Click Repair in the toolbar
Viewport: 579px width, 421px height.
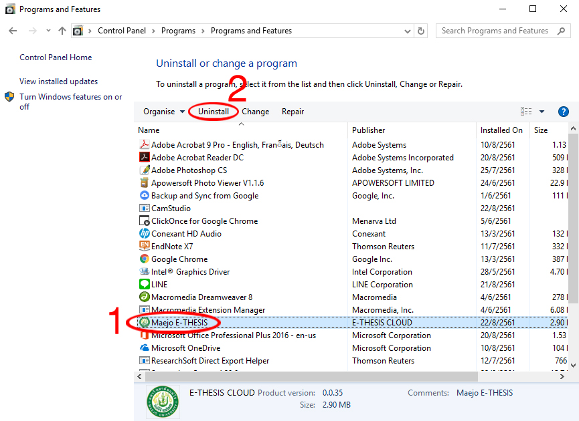click(293, 112)
